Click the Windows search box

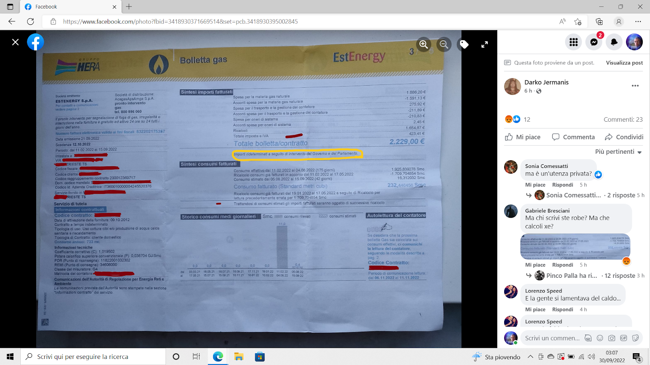(x=93, y=356)
